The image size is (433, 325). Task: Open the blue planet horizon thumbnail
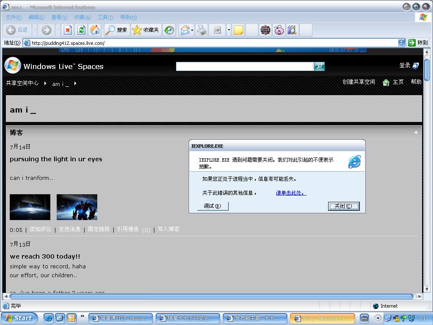pos(30,207)
